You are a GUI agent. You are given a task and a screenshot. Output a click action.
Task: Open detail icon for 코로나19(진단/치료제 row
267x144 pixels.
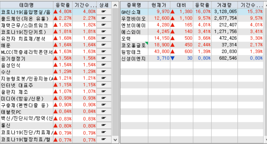click(x=104, y=132)
